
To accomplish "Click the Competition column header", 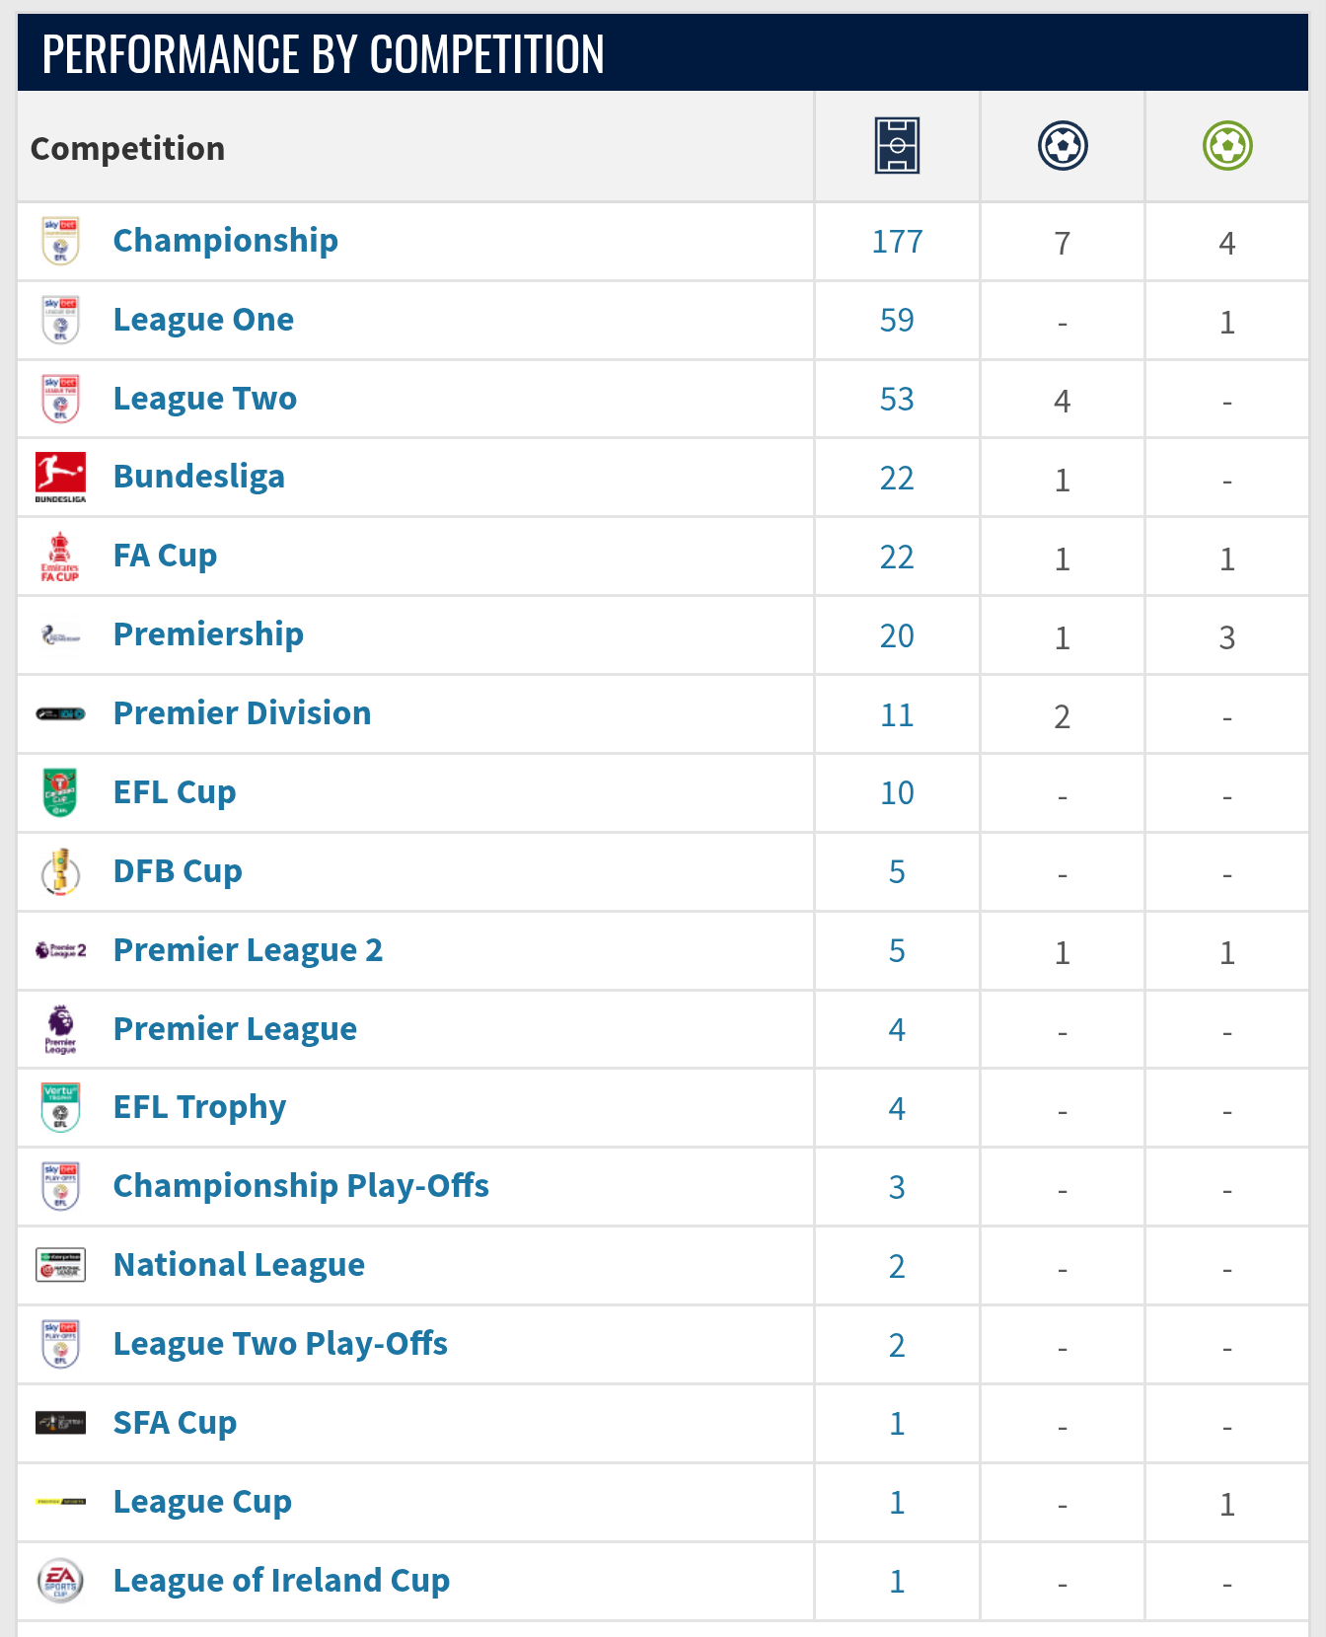I will click(127, 148).
